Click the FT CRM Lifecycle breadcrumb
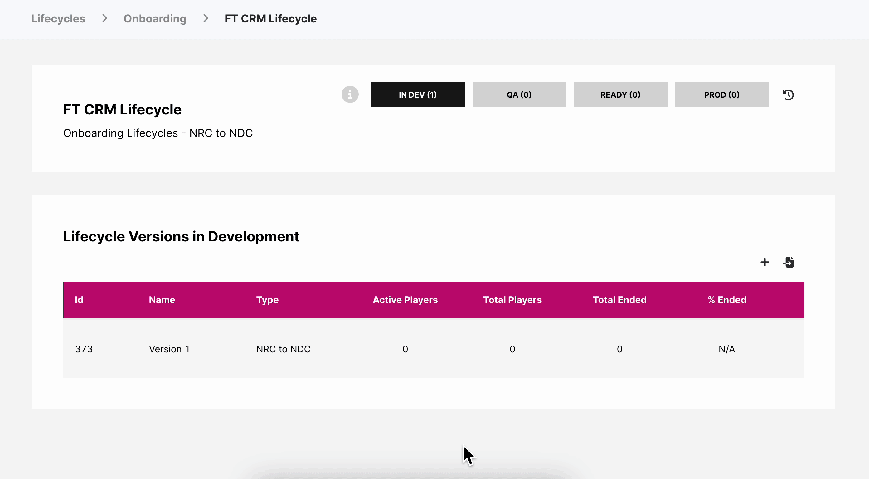 pos(270,18)
